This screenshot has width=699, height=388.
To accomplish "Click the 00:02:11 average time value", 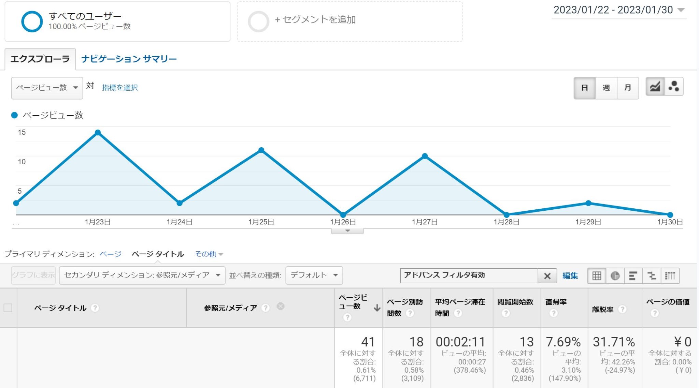I will [x=460, y=342].
